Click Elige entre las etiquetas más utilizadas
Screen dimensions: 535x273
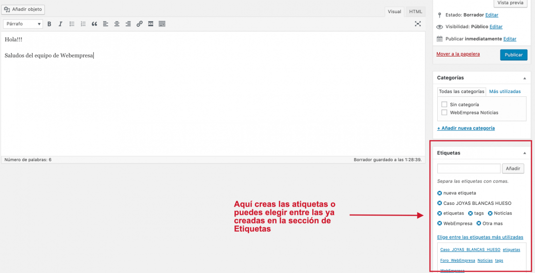click(480, 237)
